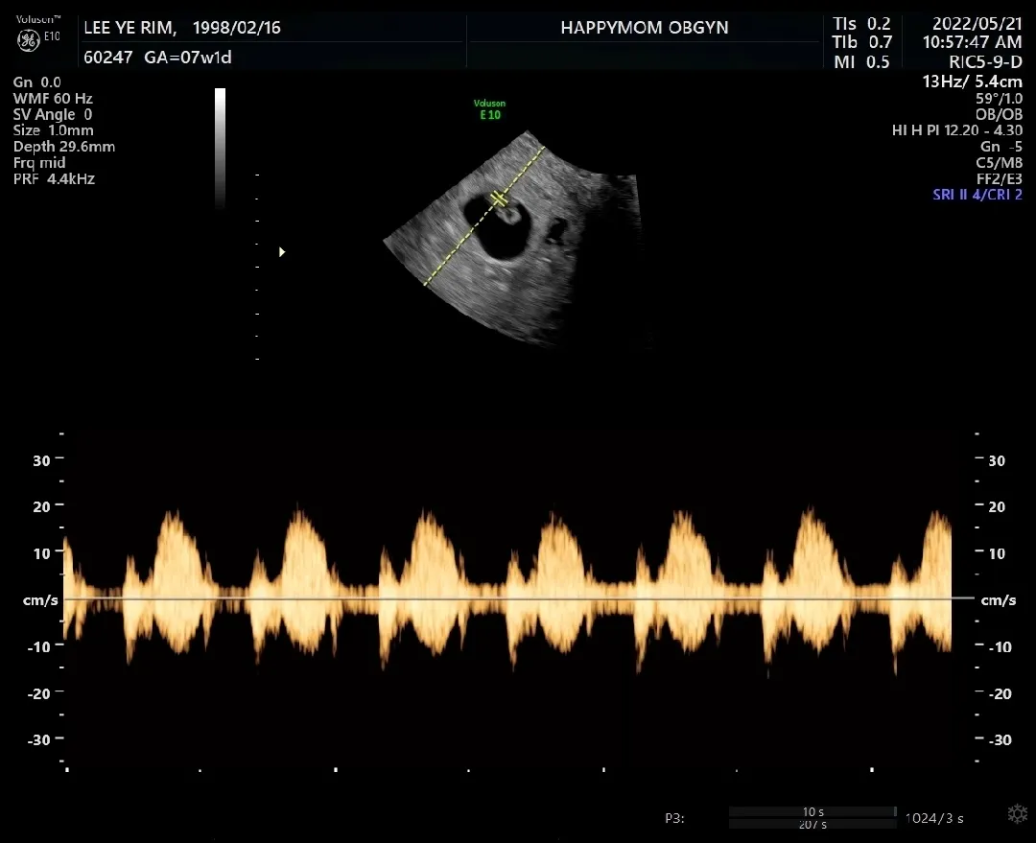Click the patient name LEE YE RIM
Screen dimensions: 1036x843
(129, 28)
